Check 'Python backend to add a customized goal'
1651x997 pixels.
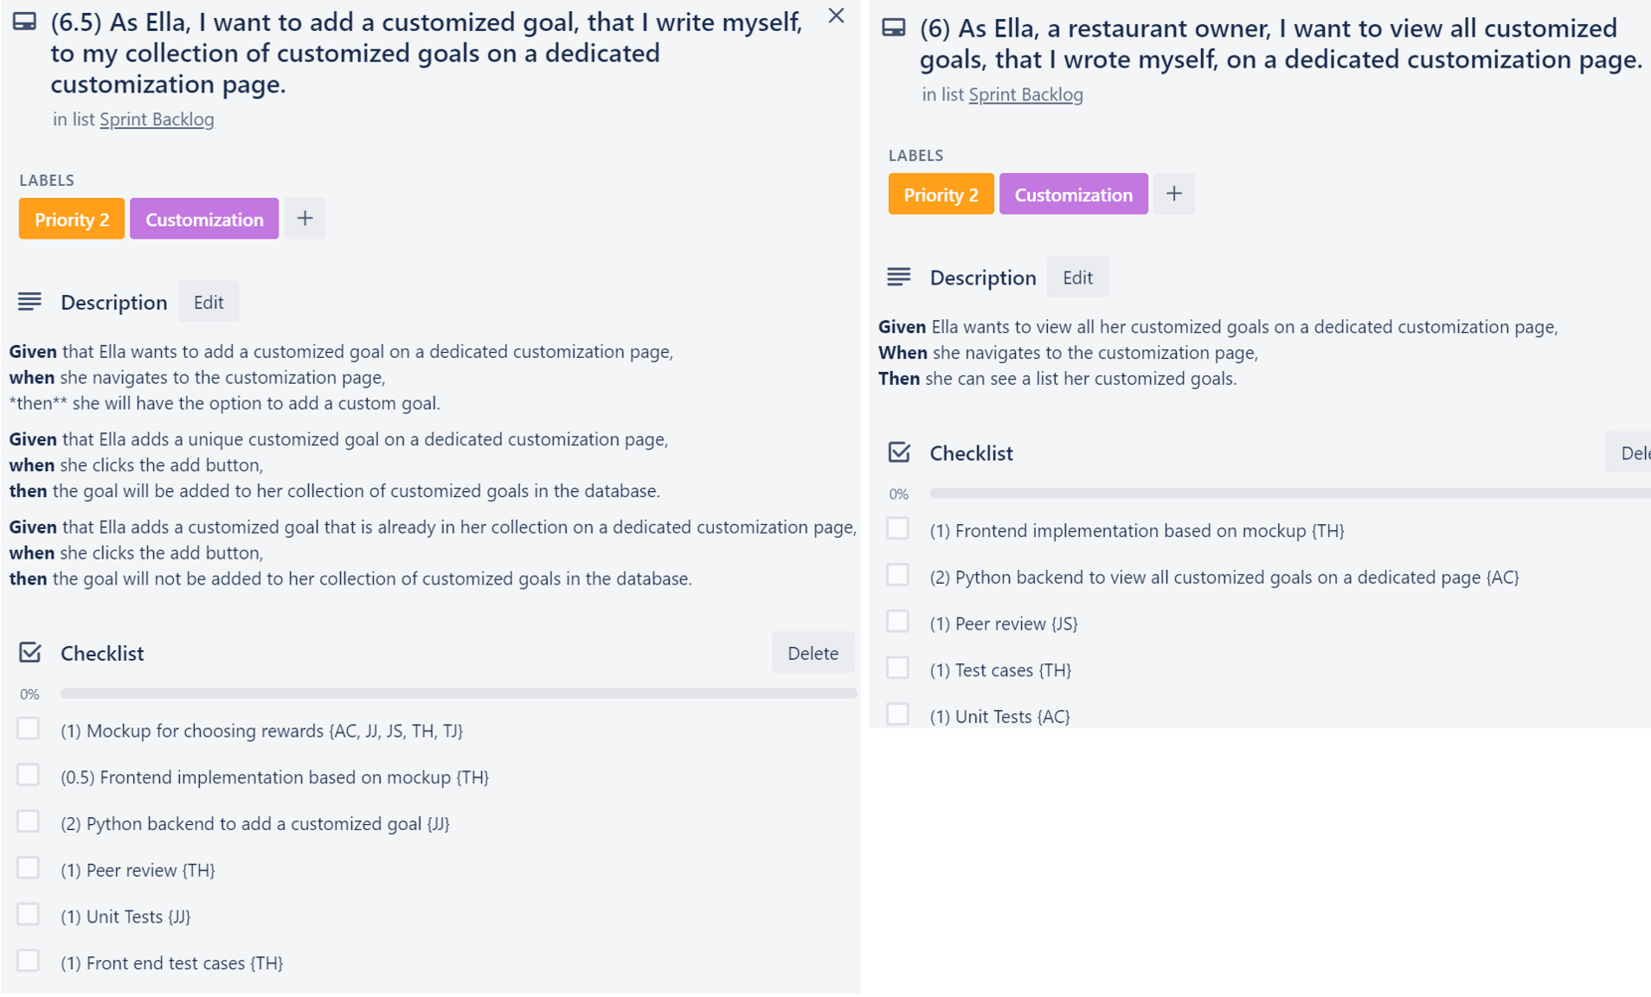(x=29, y=821)
